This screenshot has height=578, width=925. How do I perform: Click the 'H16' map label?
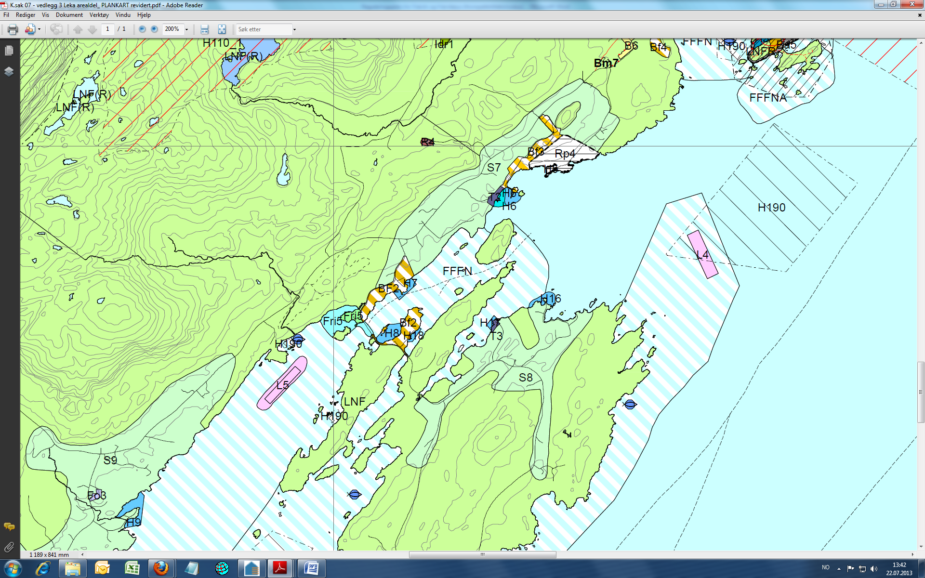point(551,299)
